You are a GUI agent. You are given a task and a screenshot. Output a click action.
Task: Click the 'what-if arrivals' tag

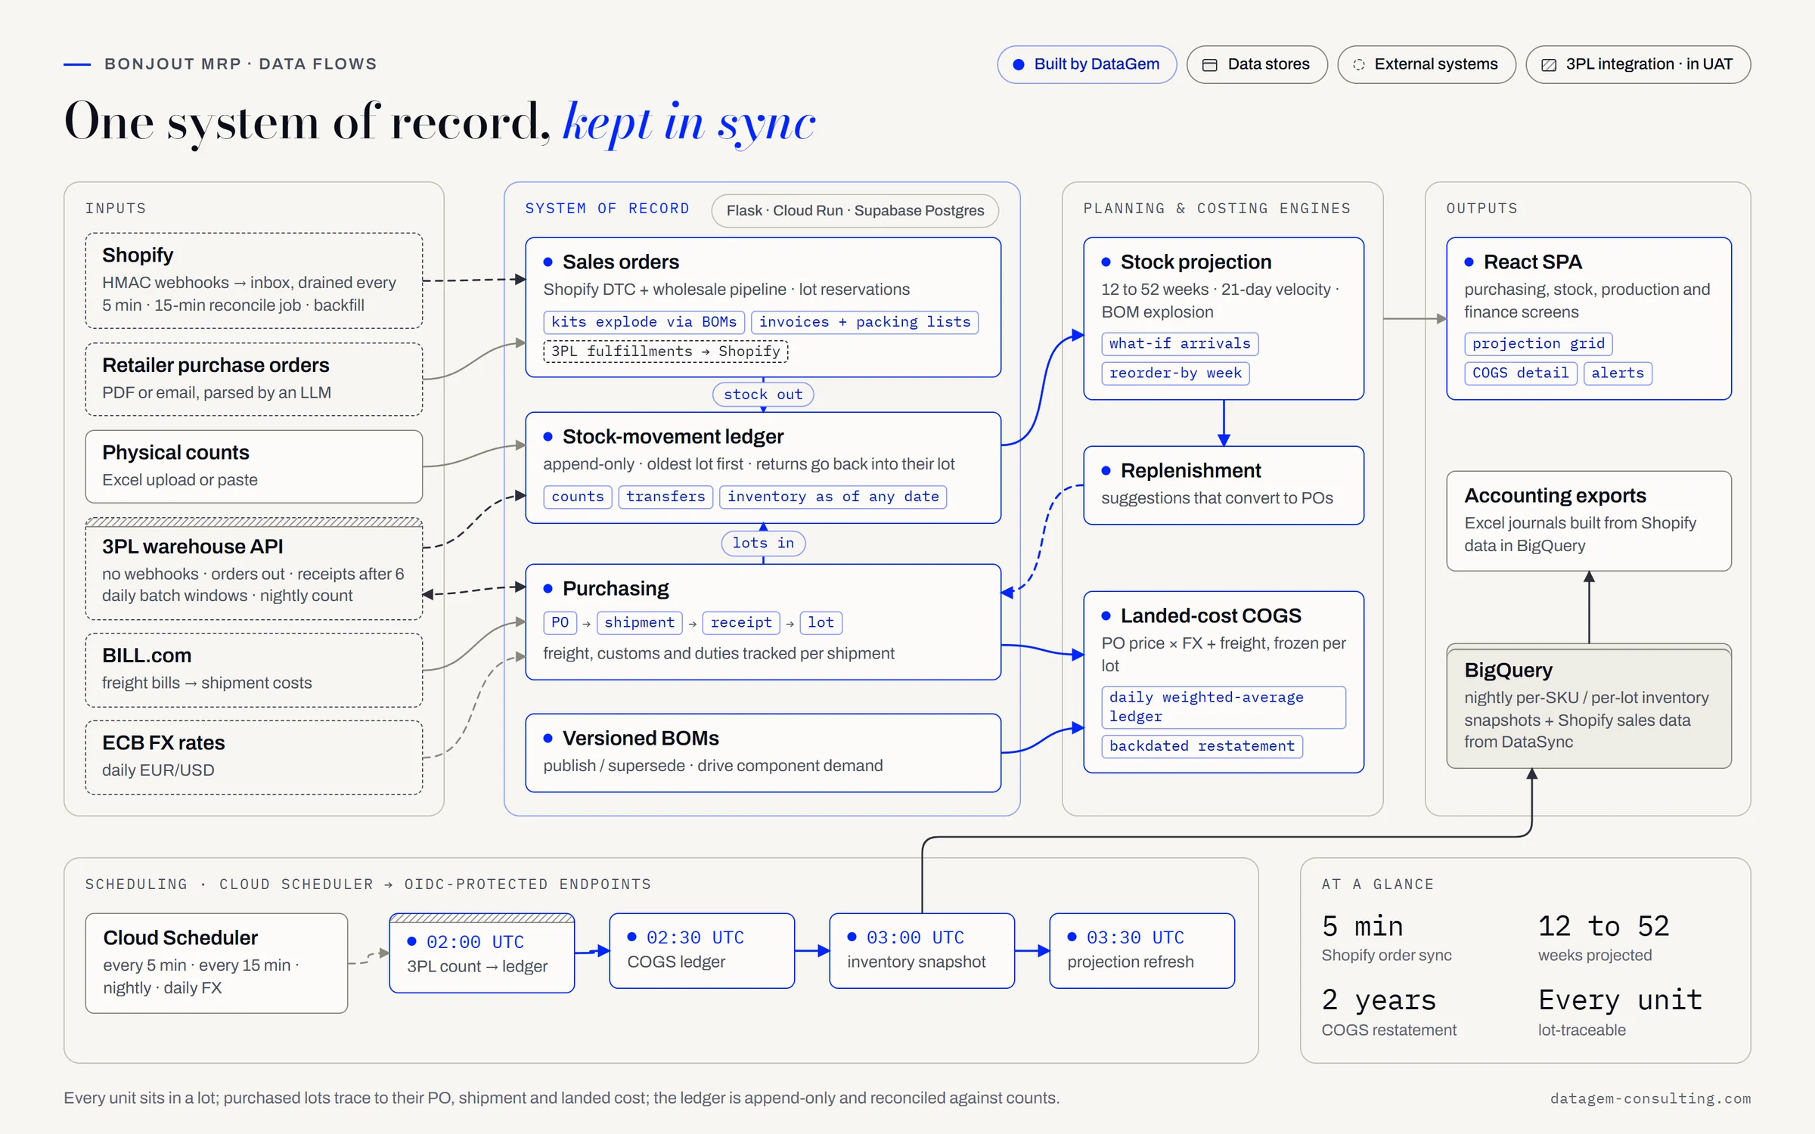tap(1180, 344)
